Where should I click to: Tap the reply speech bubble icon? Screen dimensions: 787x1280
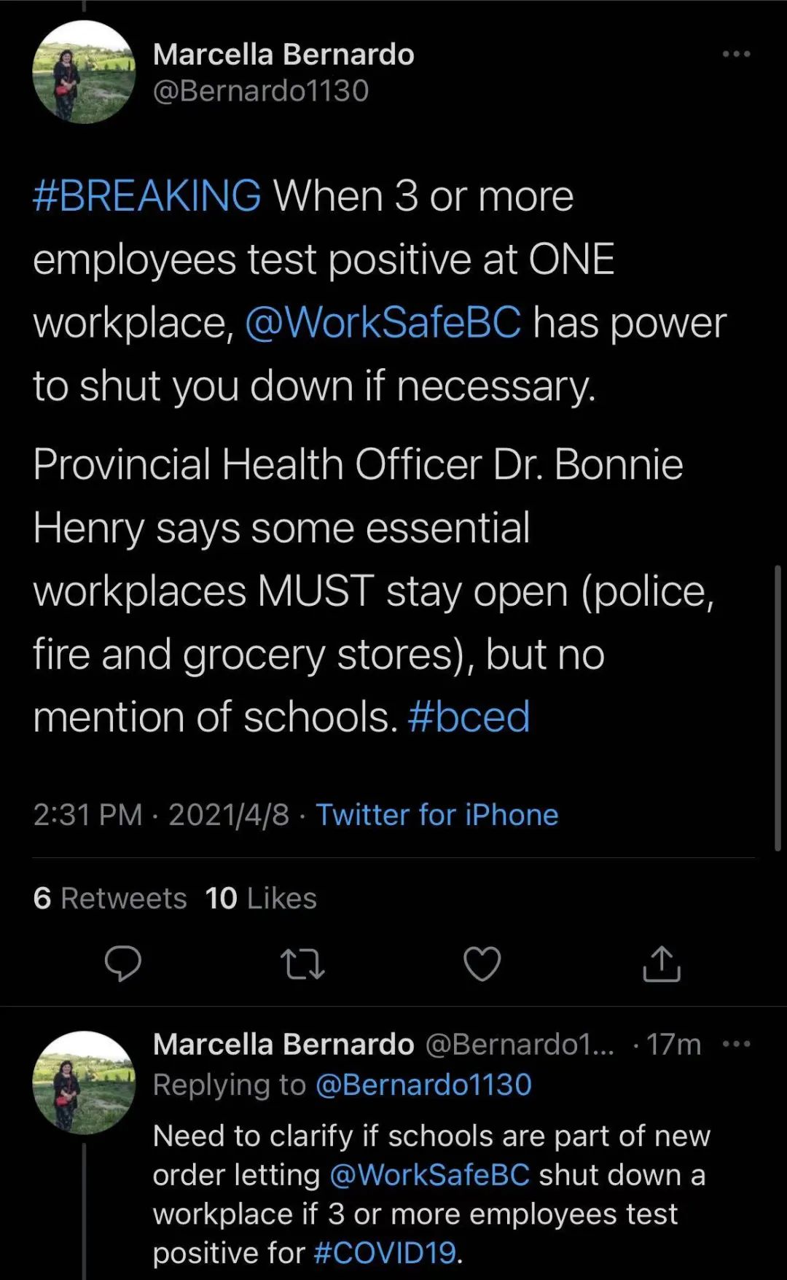pos(122,963)
